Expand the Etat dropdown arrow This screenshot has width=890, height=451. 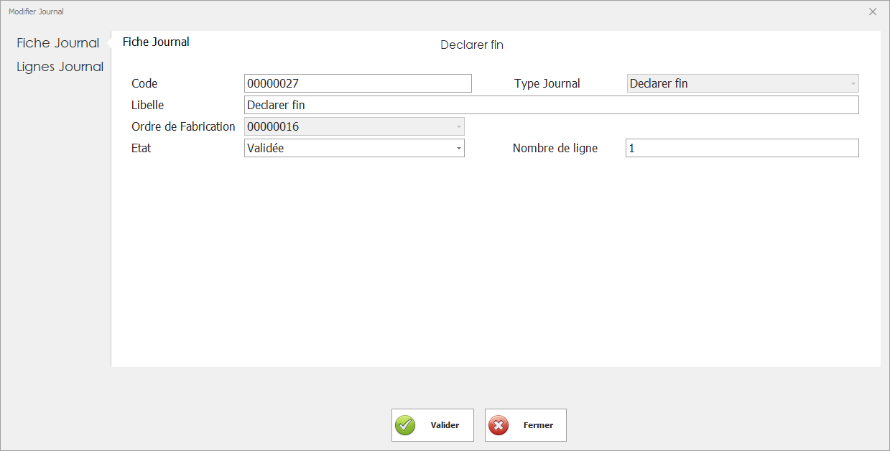tap(458, 149)
